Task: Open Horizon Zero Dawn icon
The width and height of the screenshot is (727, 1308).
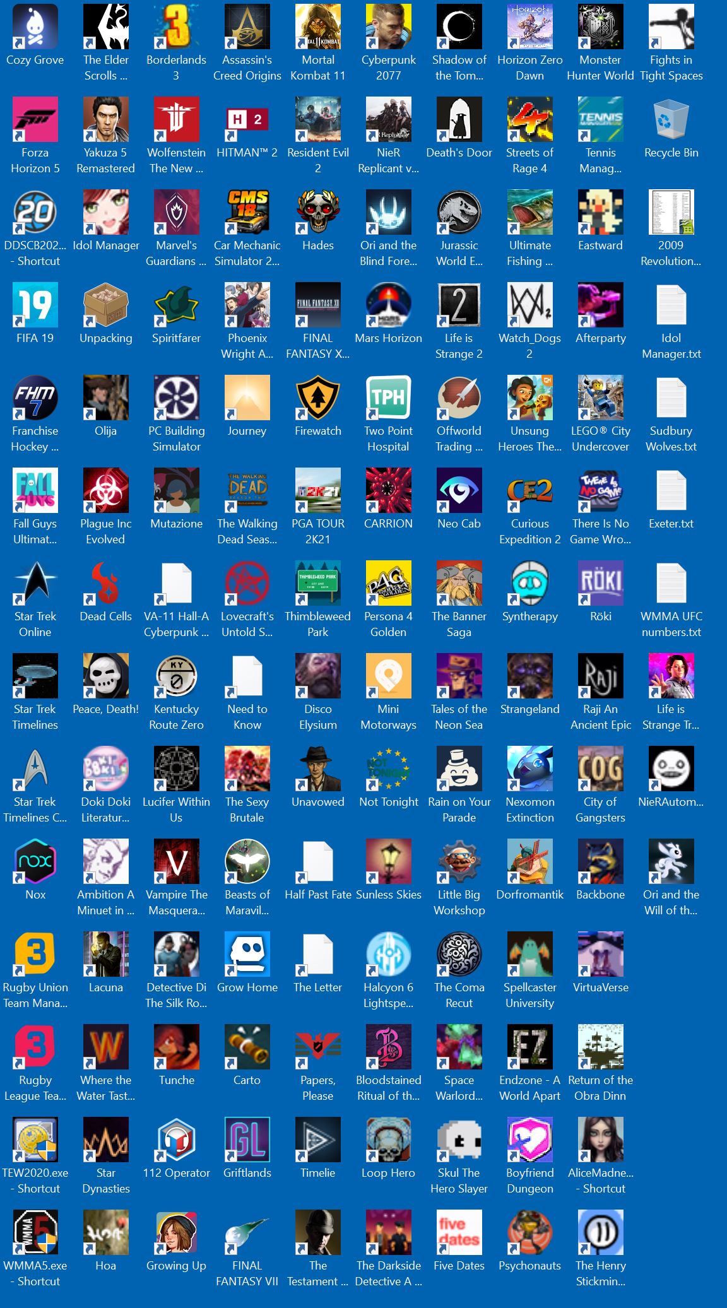Action: pyautogui.click(x=530, y=27)
